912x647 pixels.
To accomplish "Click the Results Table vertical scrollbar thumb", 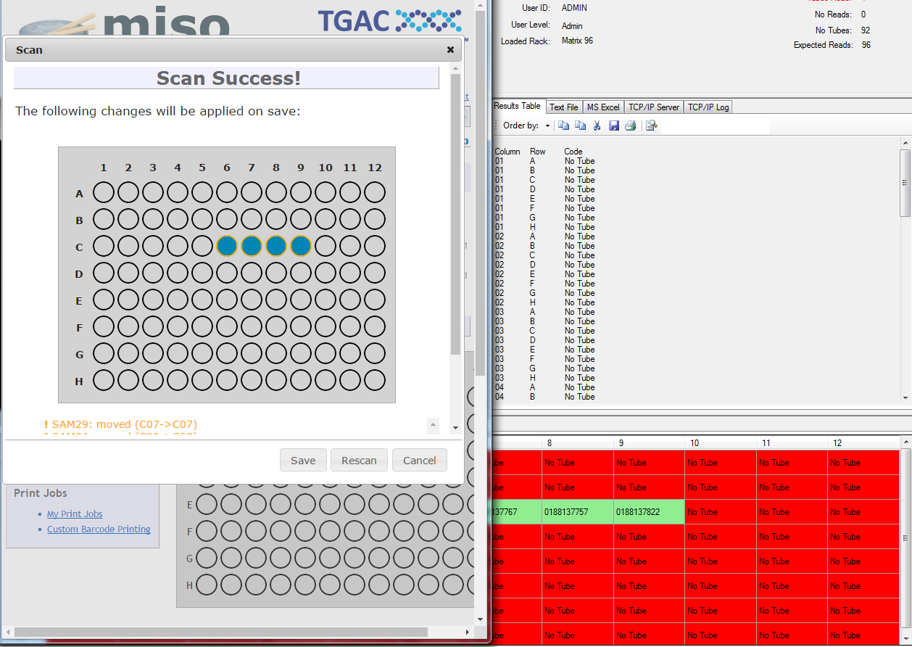I will 905,183.
